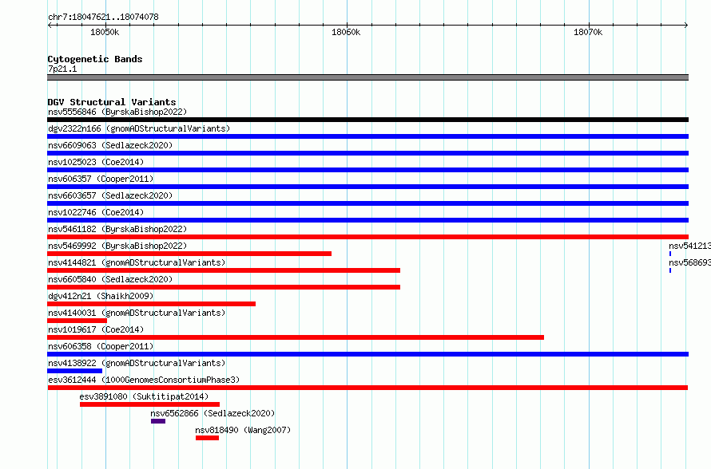
Task: Open dgv2322n166 (gnomADStructuralVariants) label
Action: (139, 128)
